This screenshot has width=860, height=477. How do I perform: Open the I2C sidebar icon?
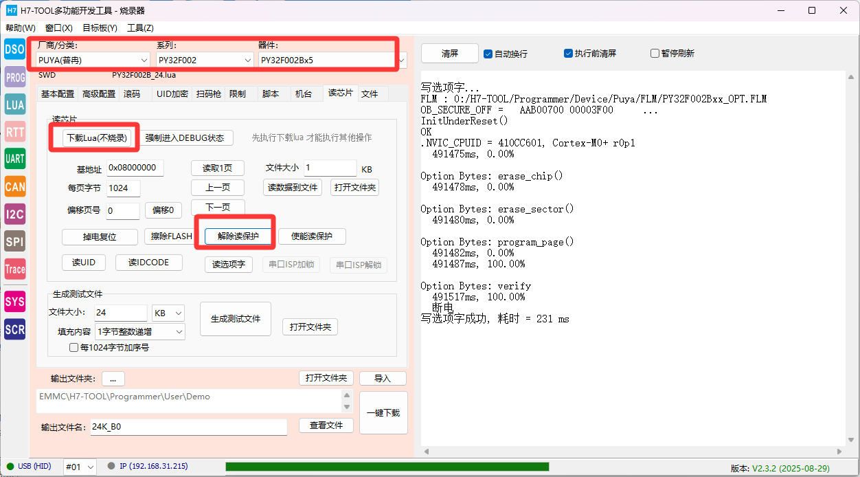[x=15, y=214]
